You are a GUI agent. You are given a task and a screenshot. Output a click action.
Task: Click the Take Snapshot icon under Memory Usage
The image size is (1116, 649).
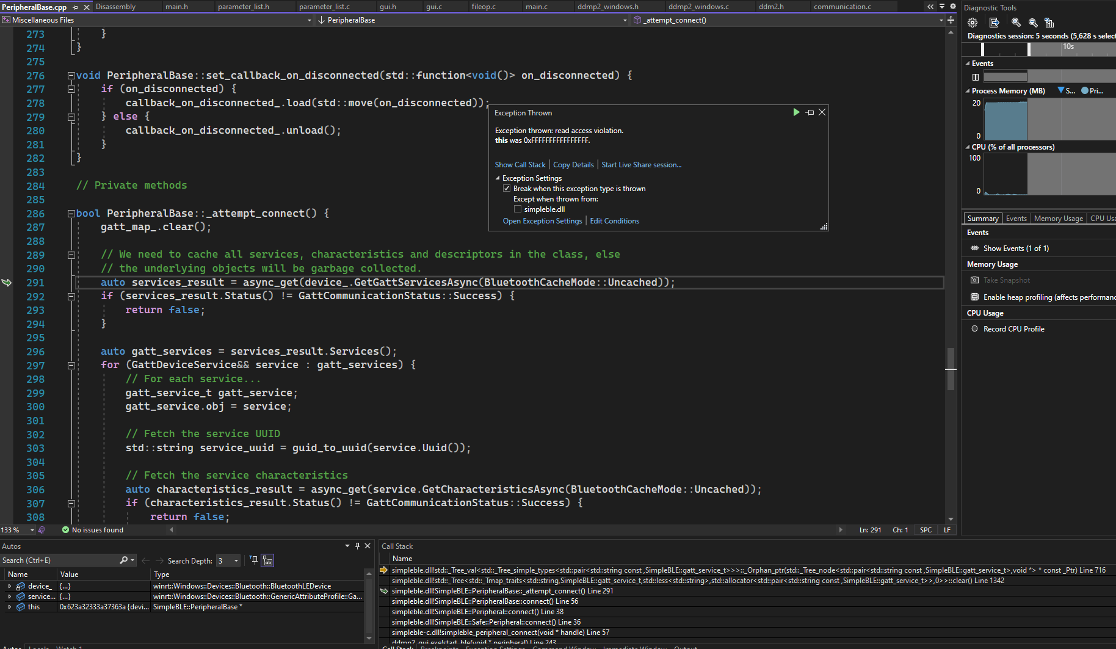coord(974,280)
